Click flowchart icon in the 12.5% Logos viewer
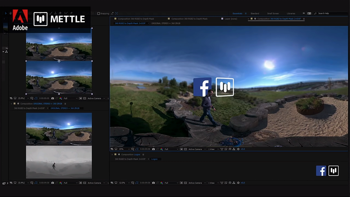This screenshot has height=197, width=350. pos(234,183)
